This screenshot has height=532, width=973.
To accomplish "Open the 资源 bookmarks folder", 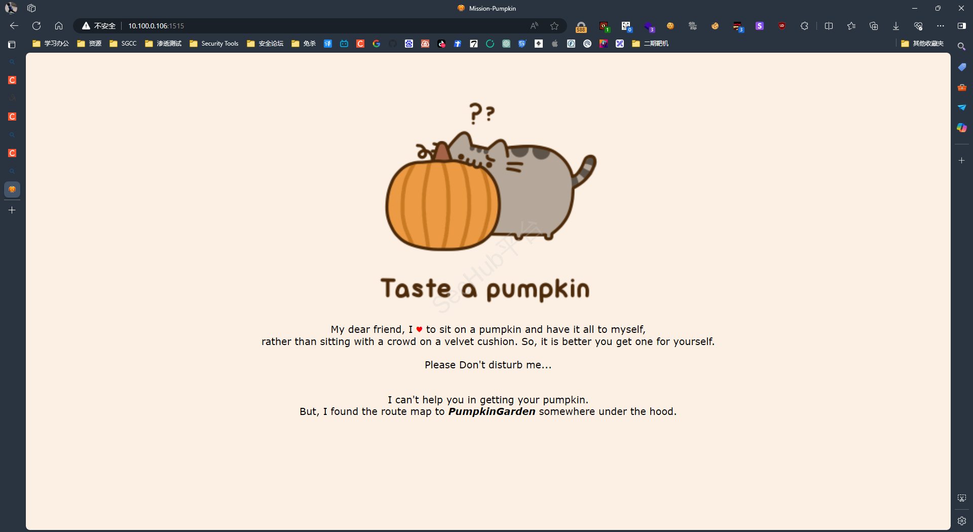I will [89, 44].
